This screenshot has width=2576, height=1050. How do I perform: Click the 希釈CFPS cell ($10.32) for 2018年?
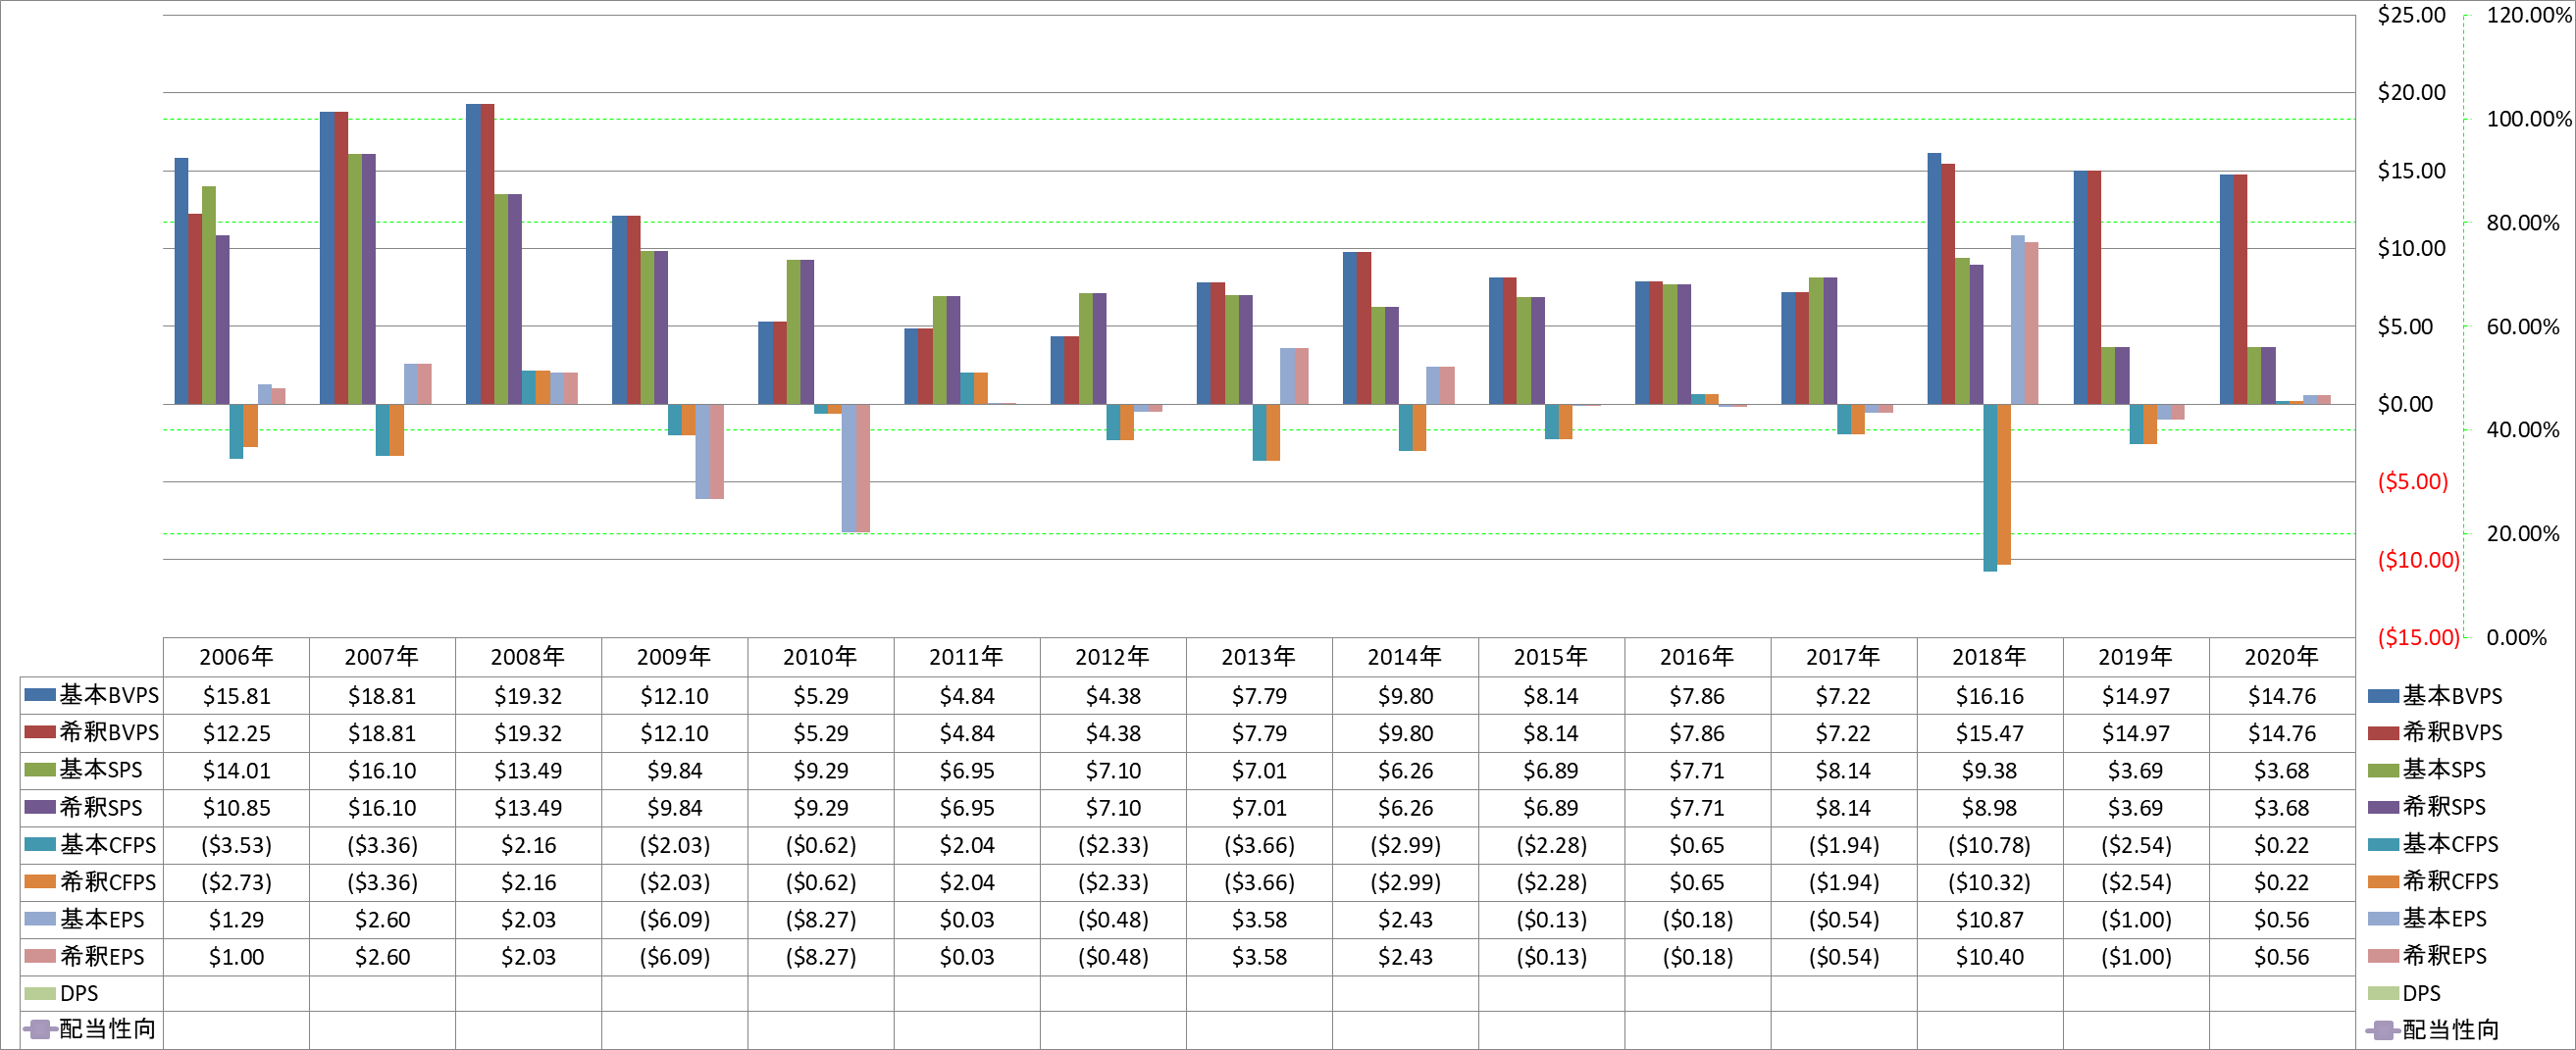tap(1989, 882)
